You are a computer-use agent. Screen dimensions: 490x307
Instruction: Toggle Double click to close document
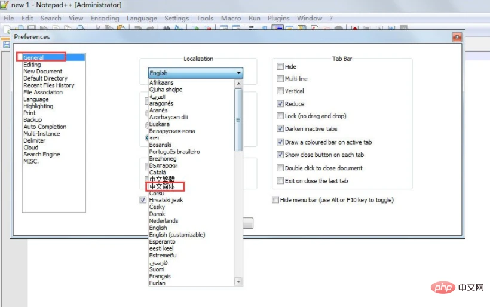pos(280,168)
